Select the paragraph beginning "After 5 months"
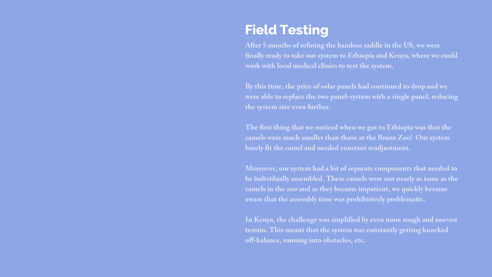This screenshot has height=277, width=492. click(351, 56)
